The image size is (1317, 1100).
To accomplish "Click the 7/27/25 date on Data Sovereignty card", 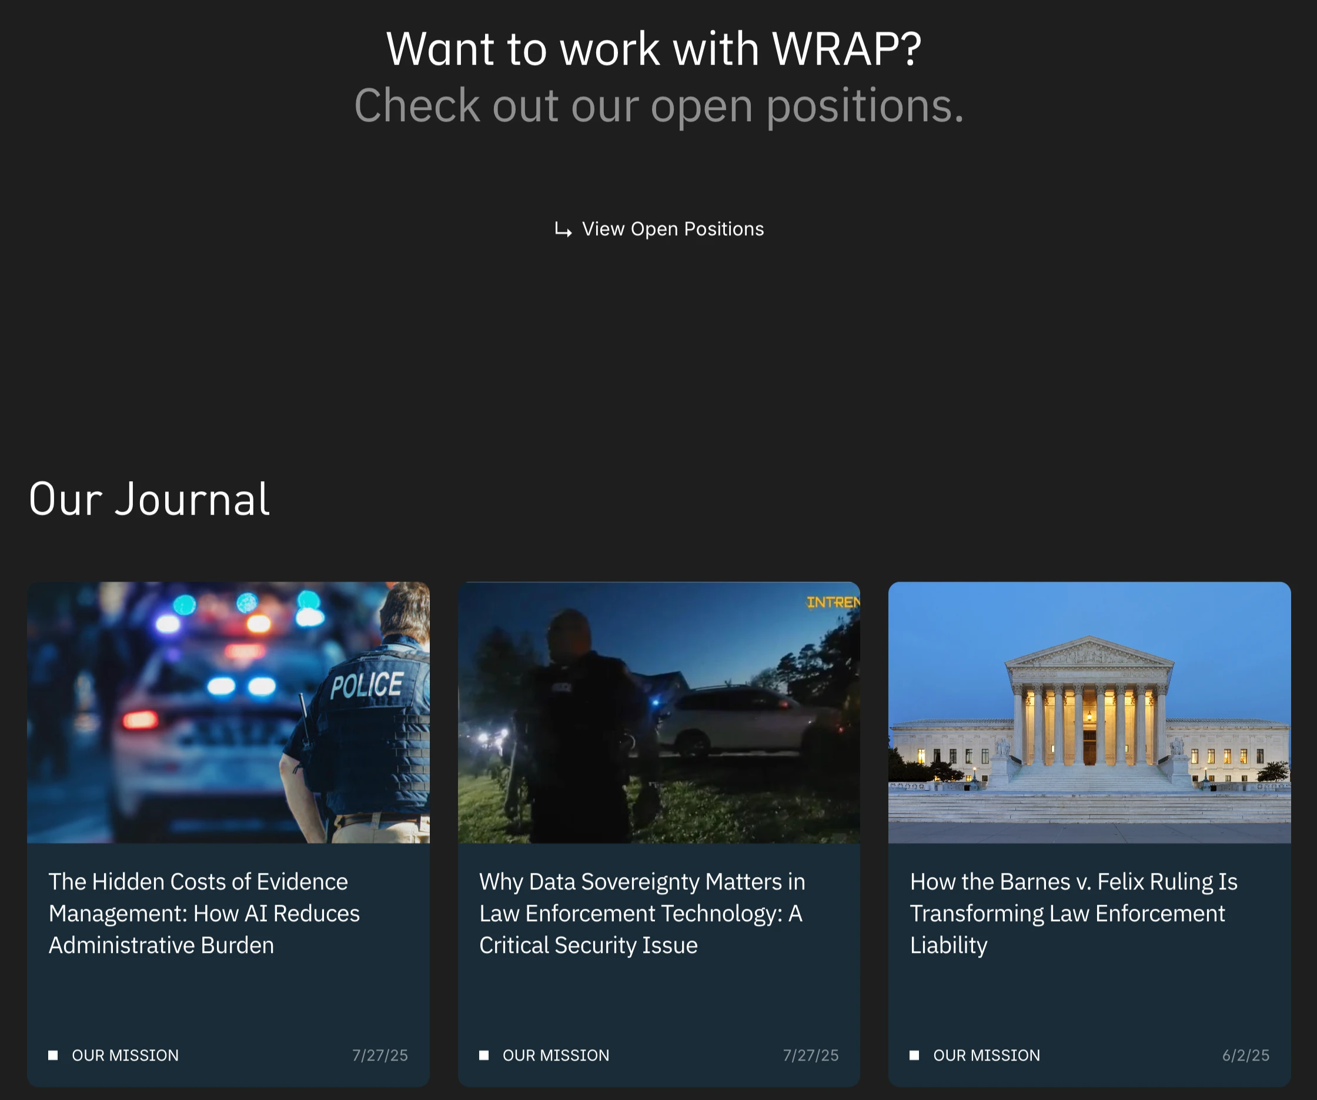I will click(x=810, y=1055).
